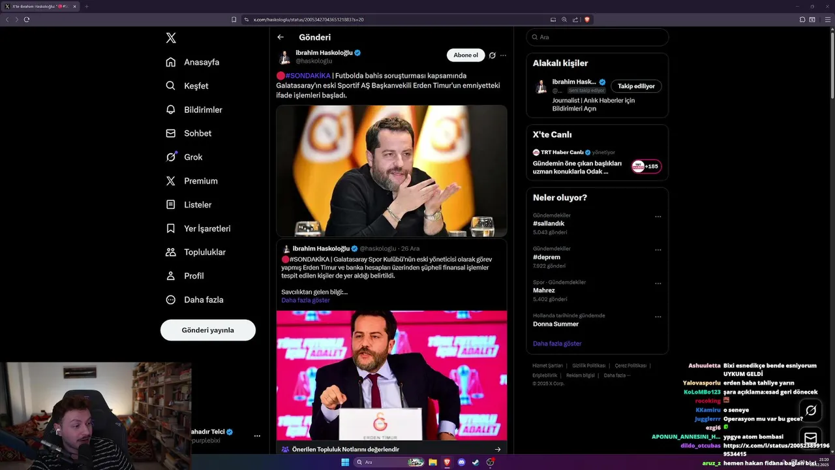Expand Daha fazla sidebar menu
This screenshot has width=835, height=470.
point(194,300)
